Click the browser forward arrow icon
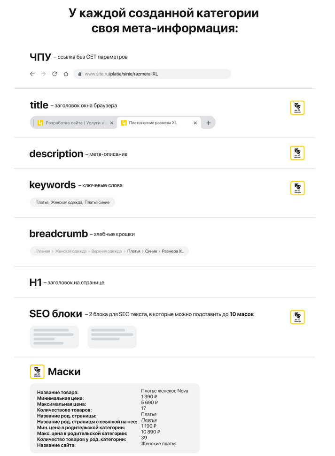 43,74
